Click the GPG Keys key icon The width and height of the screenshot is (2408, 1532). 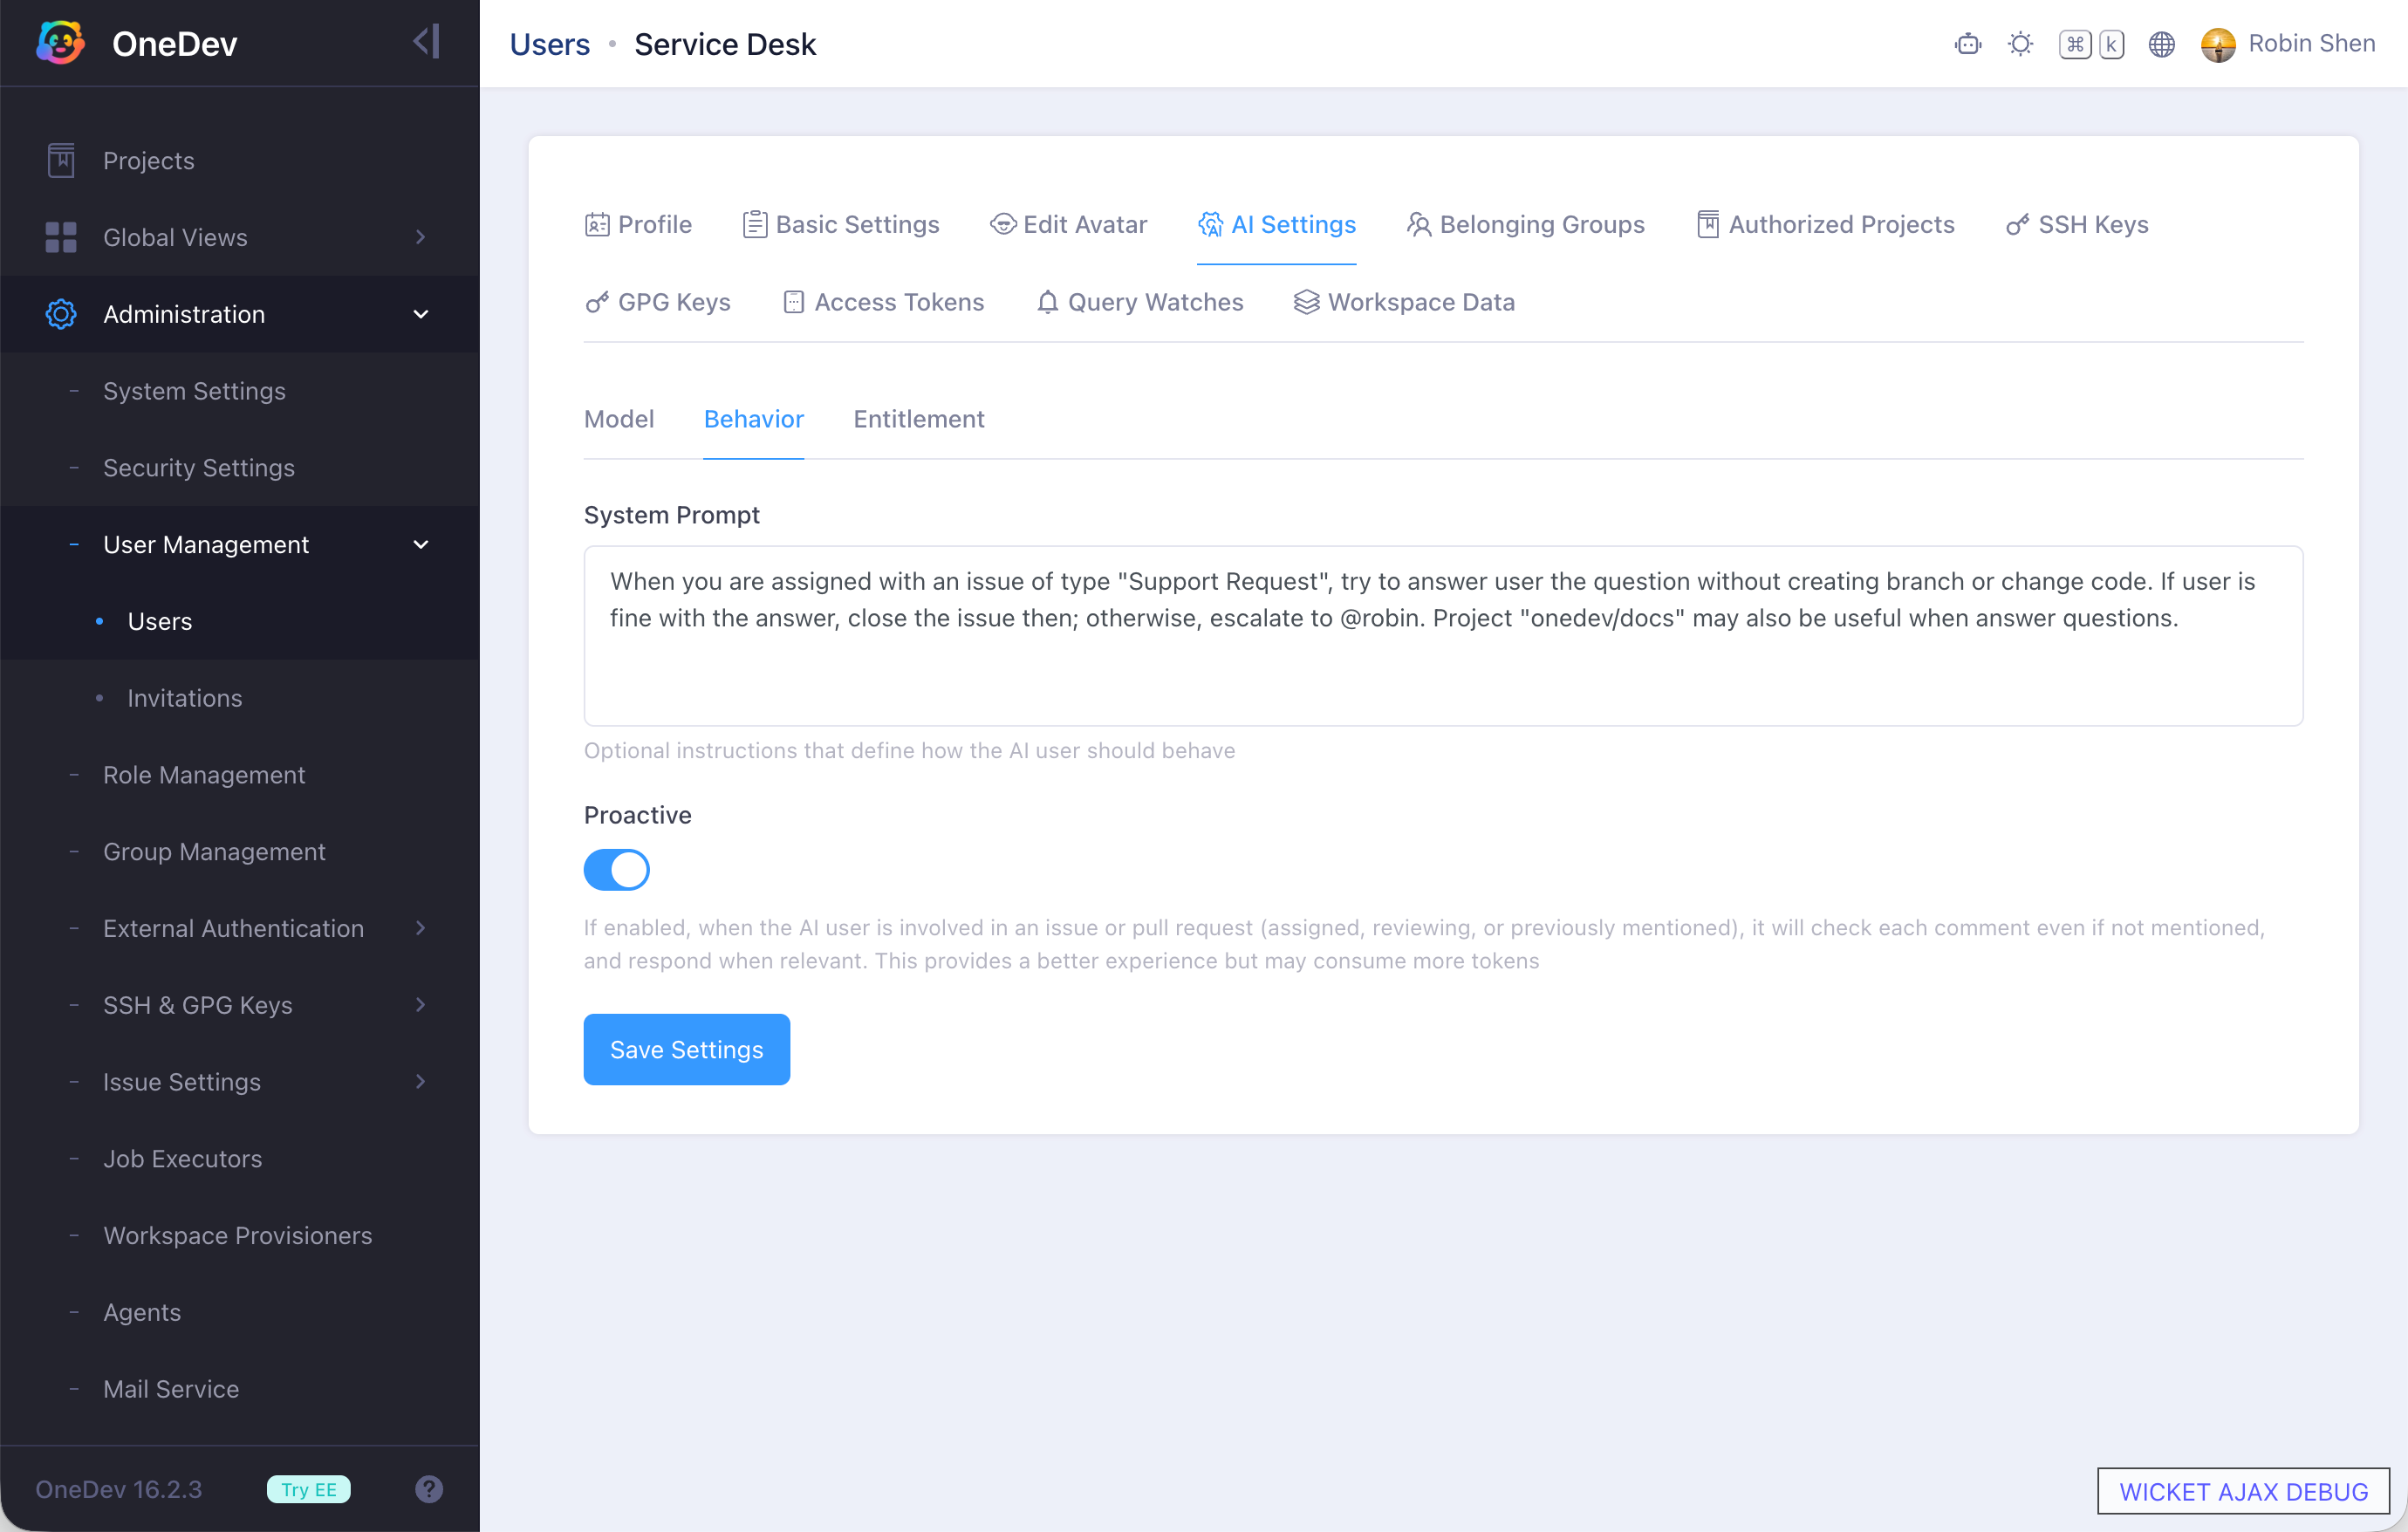pyautogui.click(x=597, y=302)
